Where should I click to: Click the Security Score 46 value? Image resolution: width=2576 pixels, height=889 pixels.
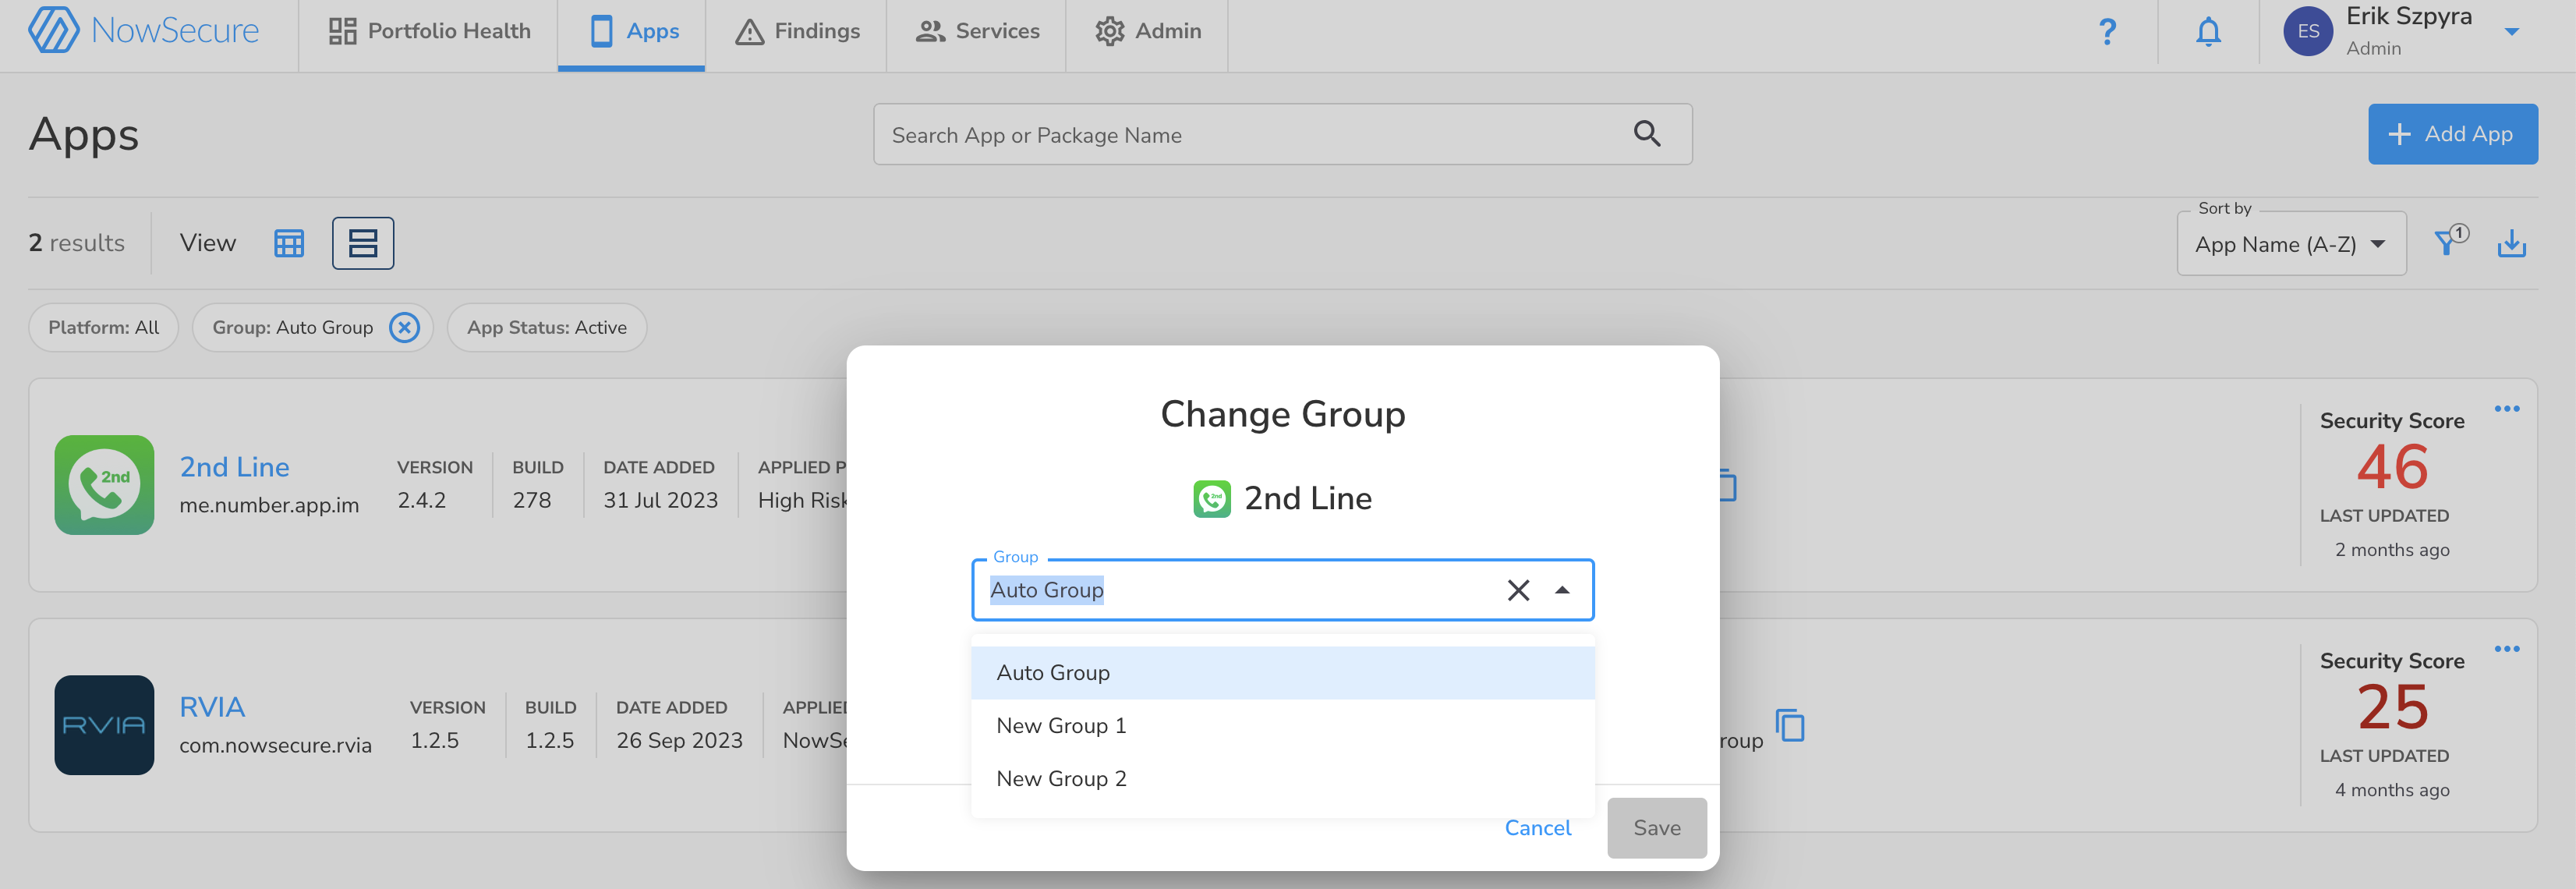2392,467
